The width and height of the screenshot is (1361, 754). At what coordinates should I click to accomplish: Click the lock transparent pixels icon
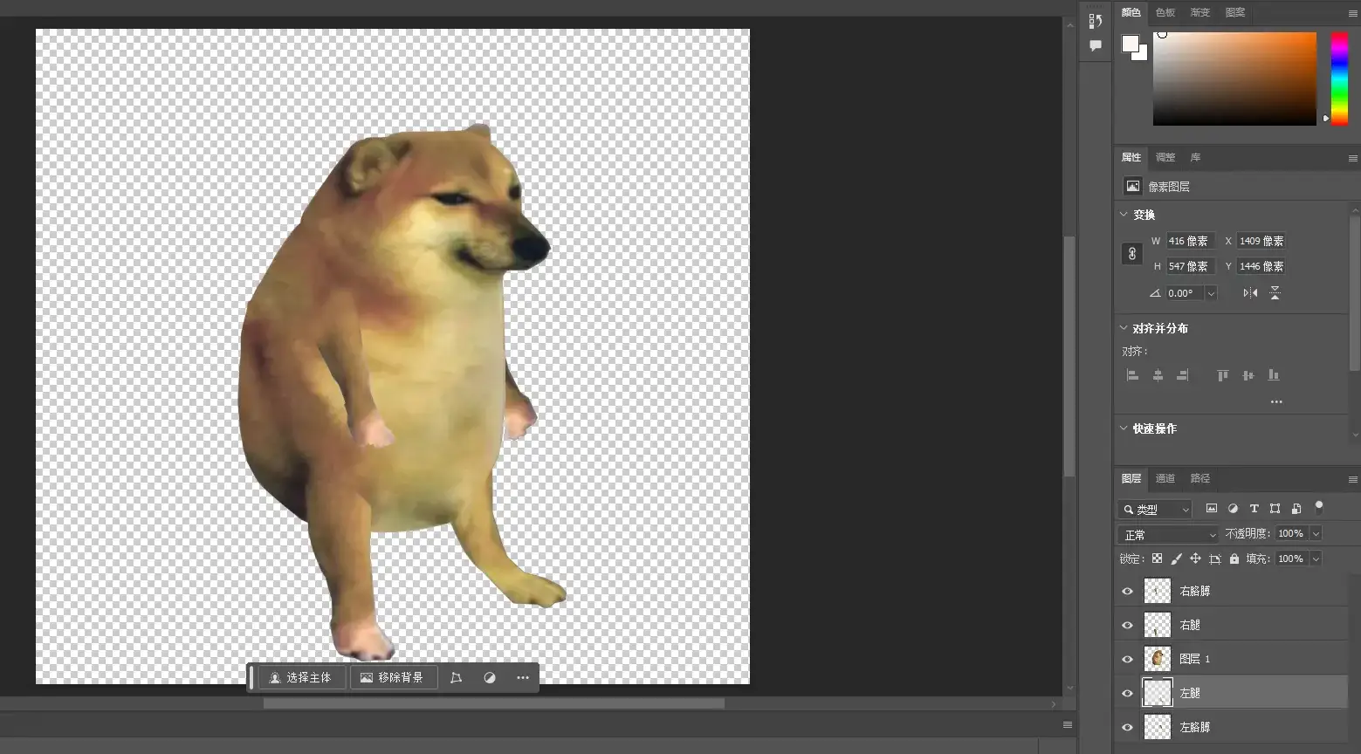[1157, 559]
